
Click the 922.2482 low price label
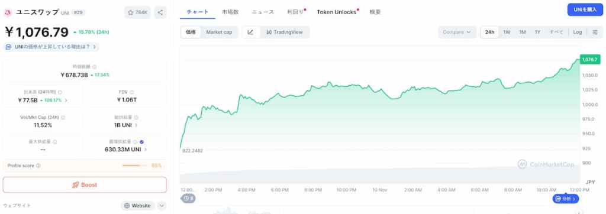pos(192,151)
